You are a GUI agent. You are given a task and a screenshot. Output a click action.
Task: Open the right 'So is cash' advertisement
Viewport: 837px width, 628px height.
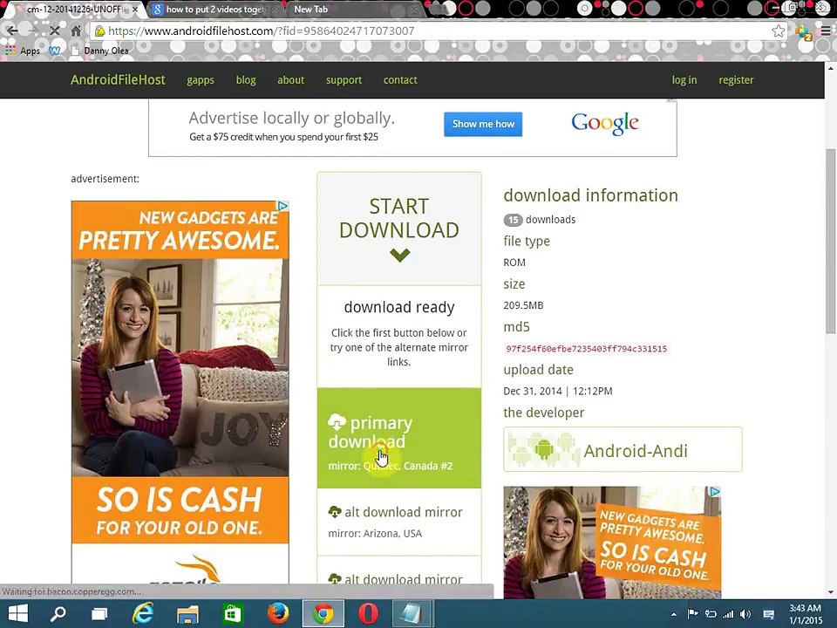(x=612, y=542)
